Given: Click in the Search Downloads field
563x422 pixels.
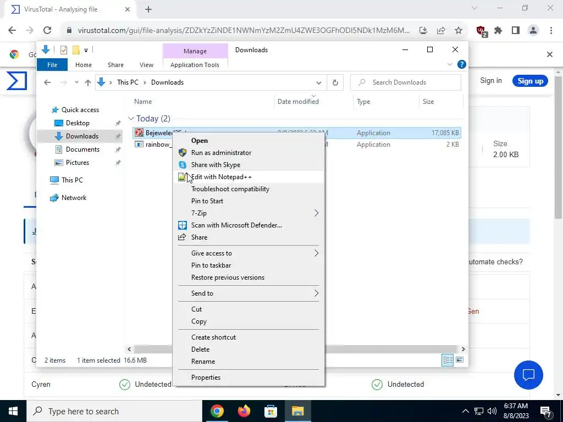Looking at the screenshot, I should (x=405, y=82).
